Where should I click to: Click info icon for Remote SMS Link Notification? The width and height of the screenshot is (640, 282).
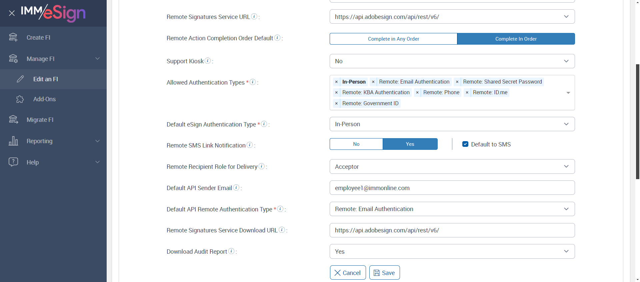(250, 145)
